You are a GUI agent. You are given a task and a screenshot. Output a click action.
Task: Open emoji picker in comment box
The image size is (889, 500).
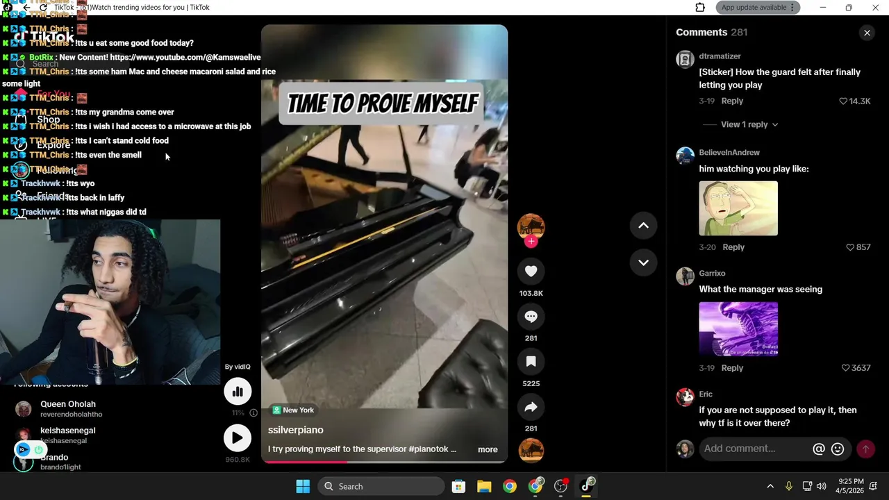(x=838, y=449)
